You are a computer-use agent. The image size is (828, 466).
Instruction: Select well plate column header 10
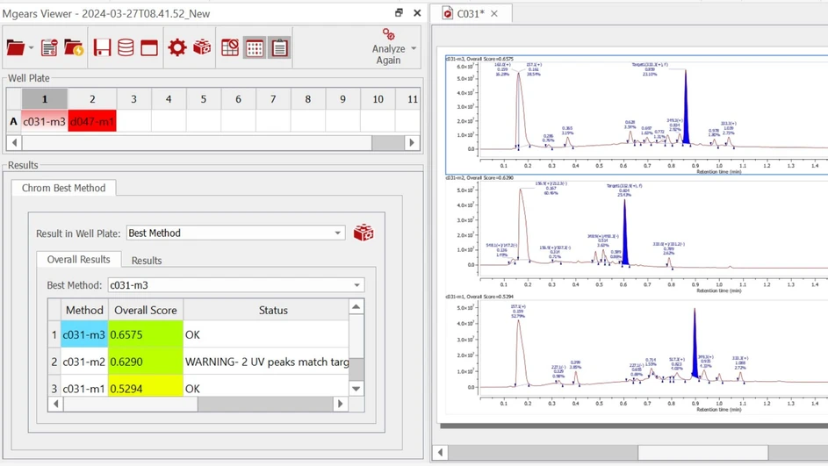(x=378, y=98)
